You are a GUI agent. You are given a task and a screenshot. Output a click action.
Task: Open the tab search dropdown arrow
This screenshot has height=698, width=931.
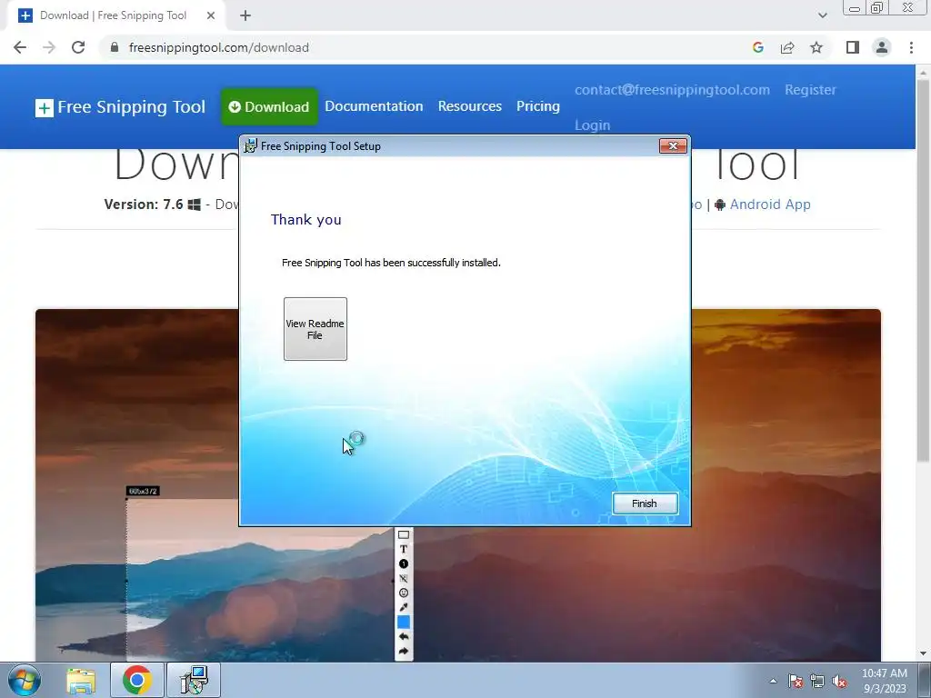(x=822, y=15)
